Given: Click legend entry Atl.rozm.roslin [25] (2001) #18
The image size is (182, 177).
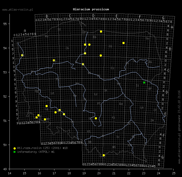Looking at the screenshot, I should (42, 148).
